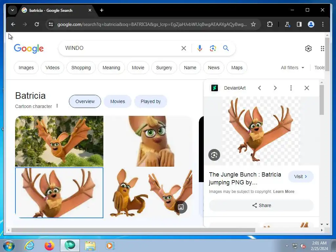Select the News filter chip
The width and height of the screenshot is (336, 252).
click(214, 68)
